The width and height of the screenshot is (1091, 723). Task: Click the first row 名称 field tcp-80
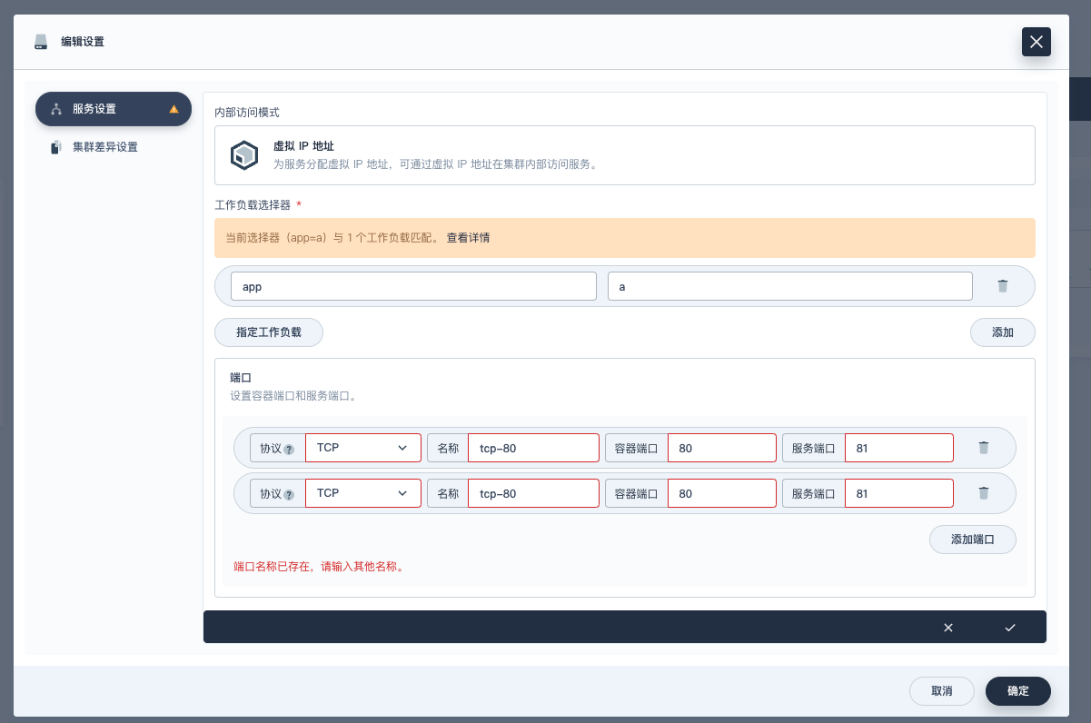(x=534, y=448)
